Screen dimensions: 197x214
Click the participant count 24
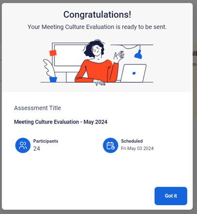click(x=37, y=149)
